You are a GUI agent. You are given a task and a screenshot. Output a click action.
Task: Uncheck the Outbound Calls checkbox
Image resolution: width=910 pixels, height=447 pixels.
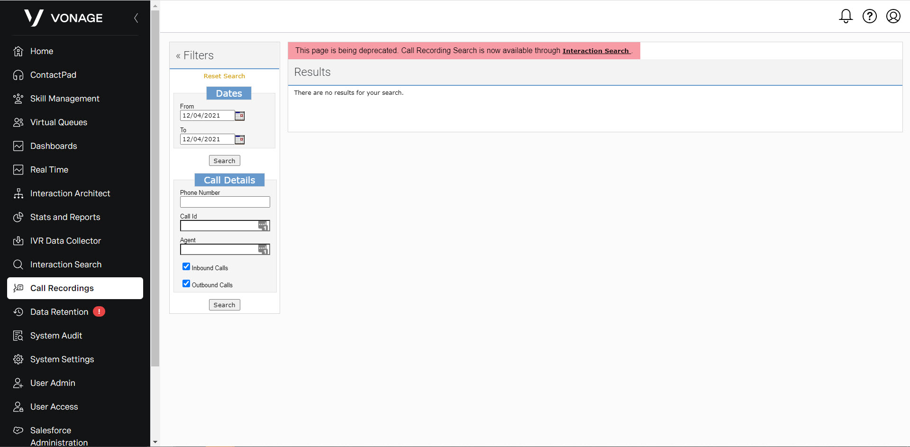(x=186, y=283)
